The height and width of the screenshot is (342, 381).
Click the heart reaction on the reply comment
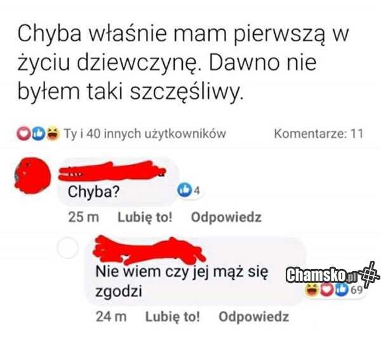(x=327, y=290)
